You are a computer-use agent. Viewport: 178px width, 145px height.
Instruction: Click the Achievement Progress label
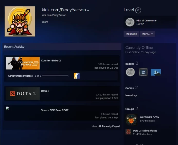click(20, 76)
